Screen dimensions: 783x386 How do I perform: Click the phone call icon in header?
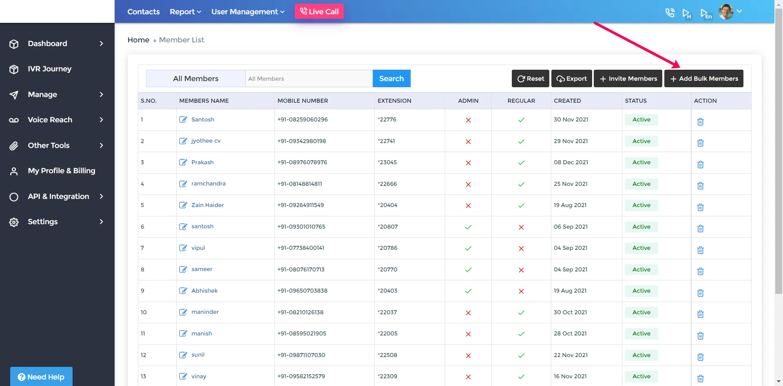(670, 13)
